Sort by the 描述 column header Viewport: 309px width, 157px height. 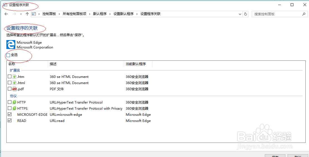point(53,64)
